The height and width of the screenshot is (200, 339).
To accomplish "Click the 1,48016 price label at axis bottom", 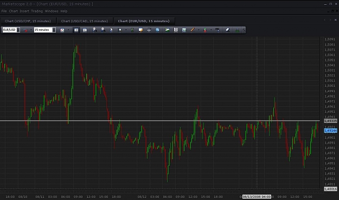I will coord(330,189).
